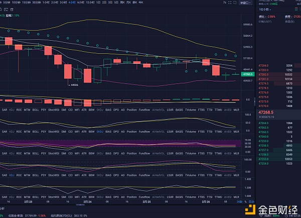Choose the 1日 daily interval
The image size is (301, 218).
[x=98, y=3]
